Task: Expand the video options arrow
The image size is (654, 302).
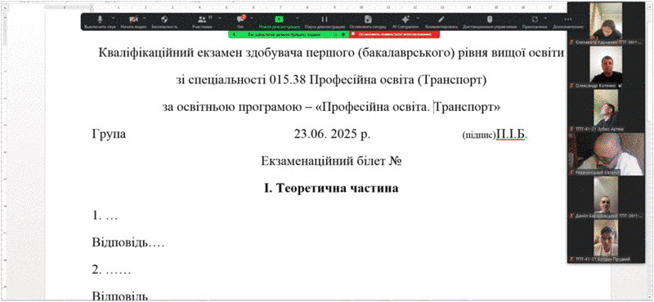Action: click(145, 18)
